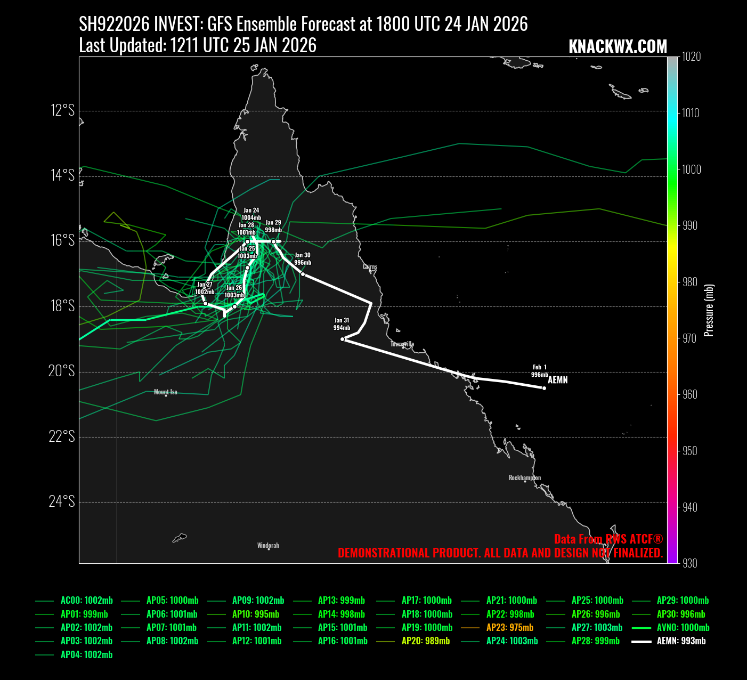This screenshot has height=680, width=747.
Task: Select the Jan 29 998mb track point
Action: click(273, 241)
